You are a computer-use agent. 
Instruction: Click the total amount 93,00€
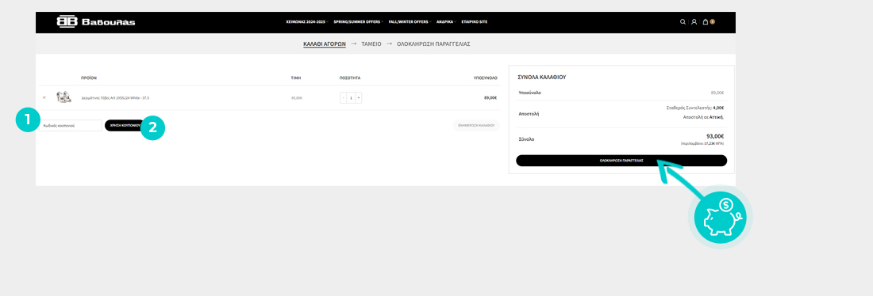pos(715,136)
